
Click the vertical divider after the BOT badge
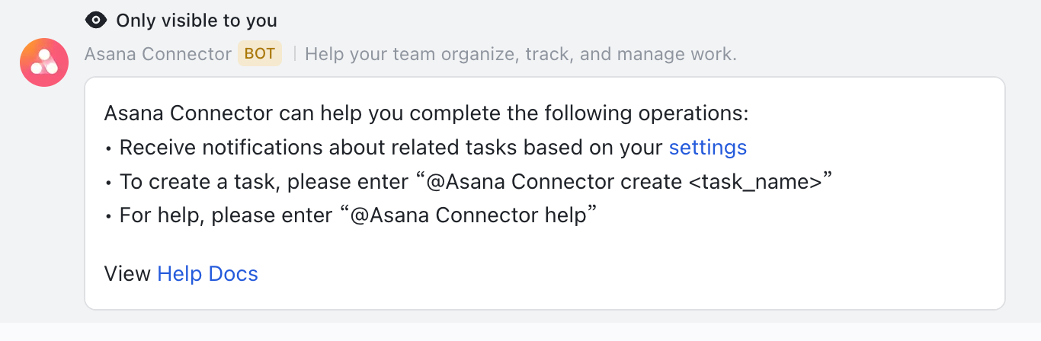tap(294, 55)
